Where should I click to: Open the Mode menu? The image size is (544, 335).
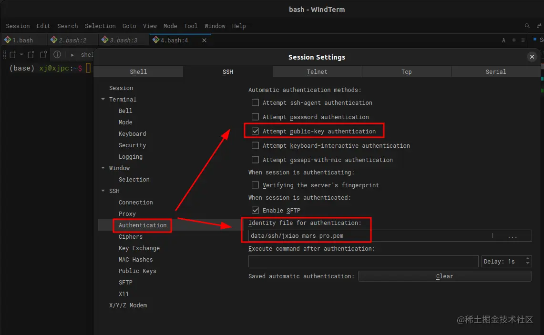[170, 26]
